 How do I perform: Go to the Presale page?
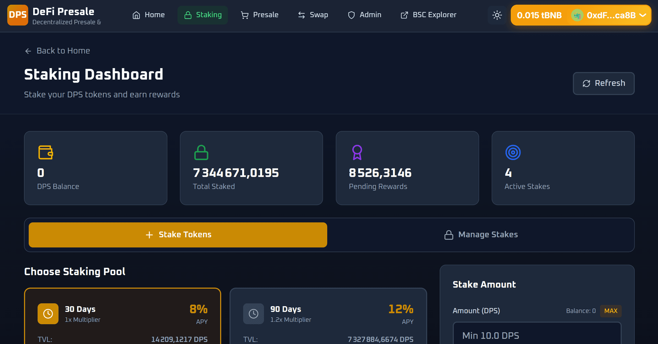259,15
